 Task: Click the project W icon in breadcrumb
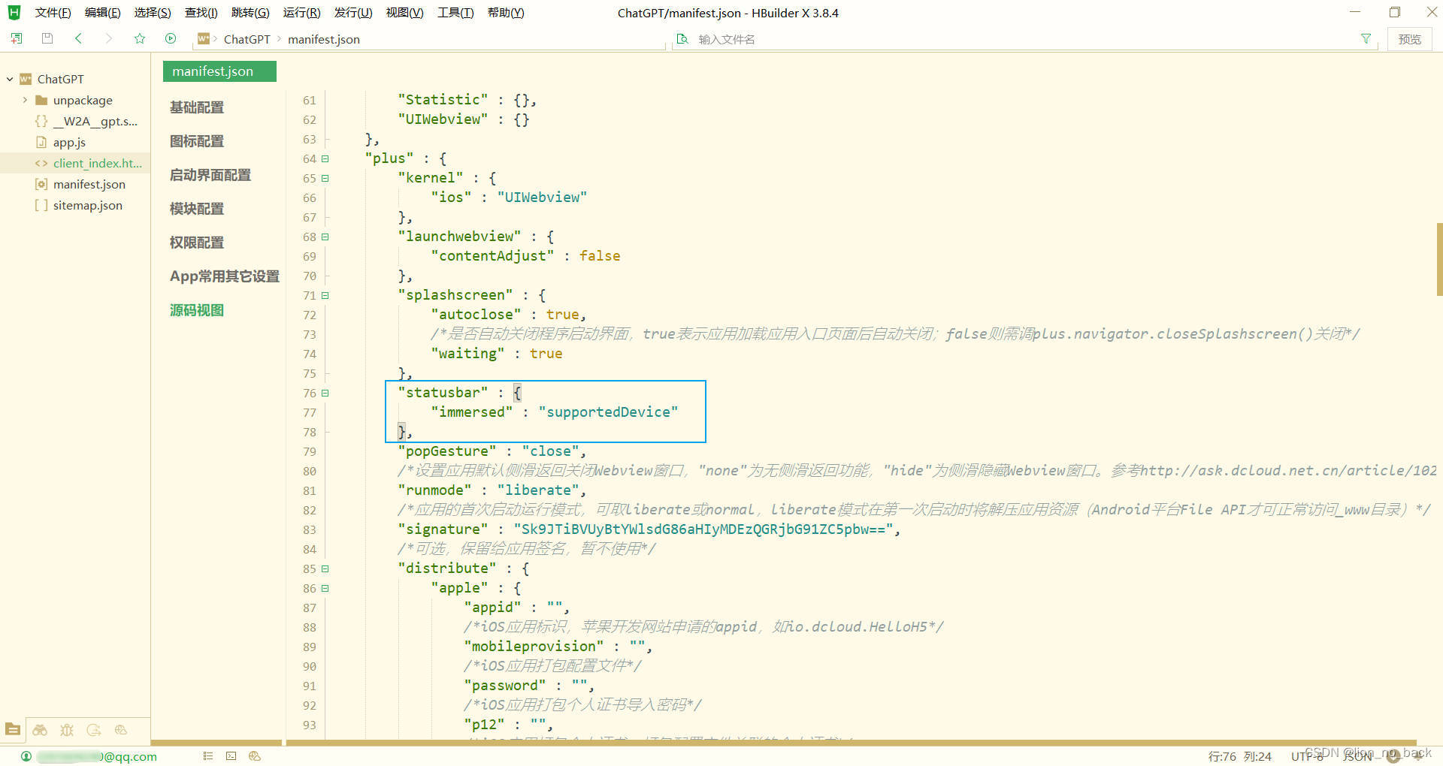[x=204, y=38]
